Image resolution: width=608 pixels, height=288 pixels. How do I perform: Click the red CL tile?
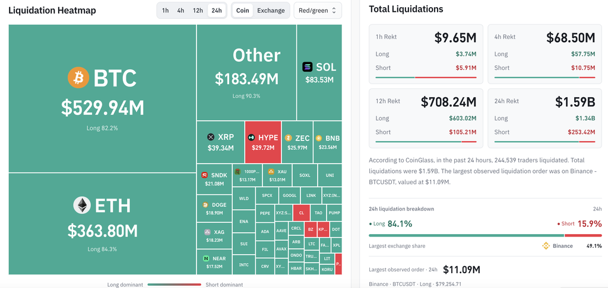point(301,213)
